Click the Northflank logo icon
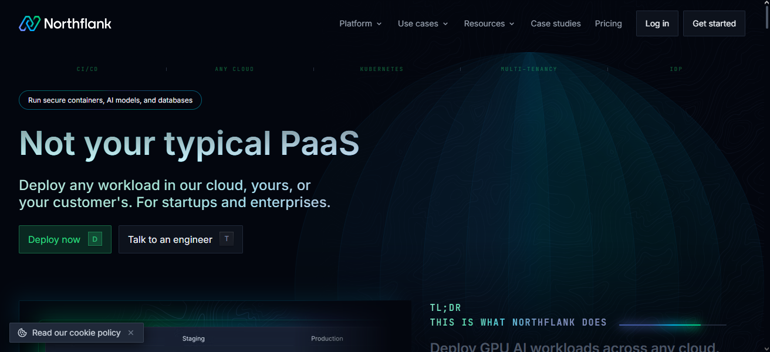The width and height of the screenshot is (770, 352). [29, 23]
